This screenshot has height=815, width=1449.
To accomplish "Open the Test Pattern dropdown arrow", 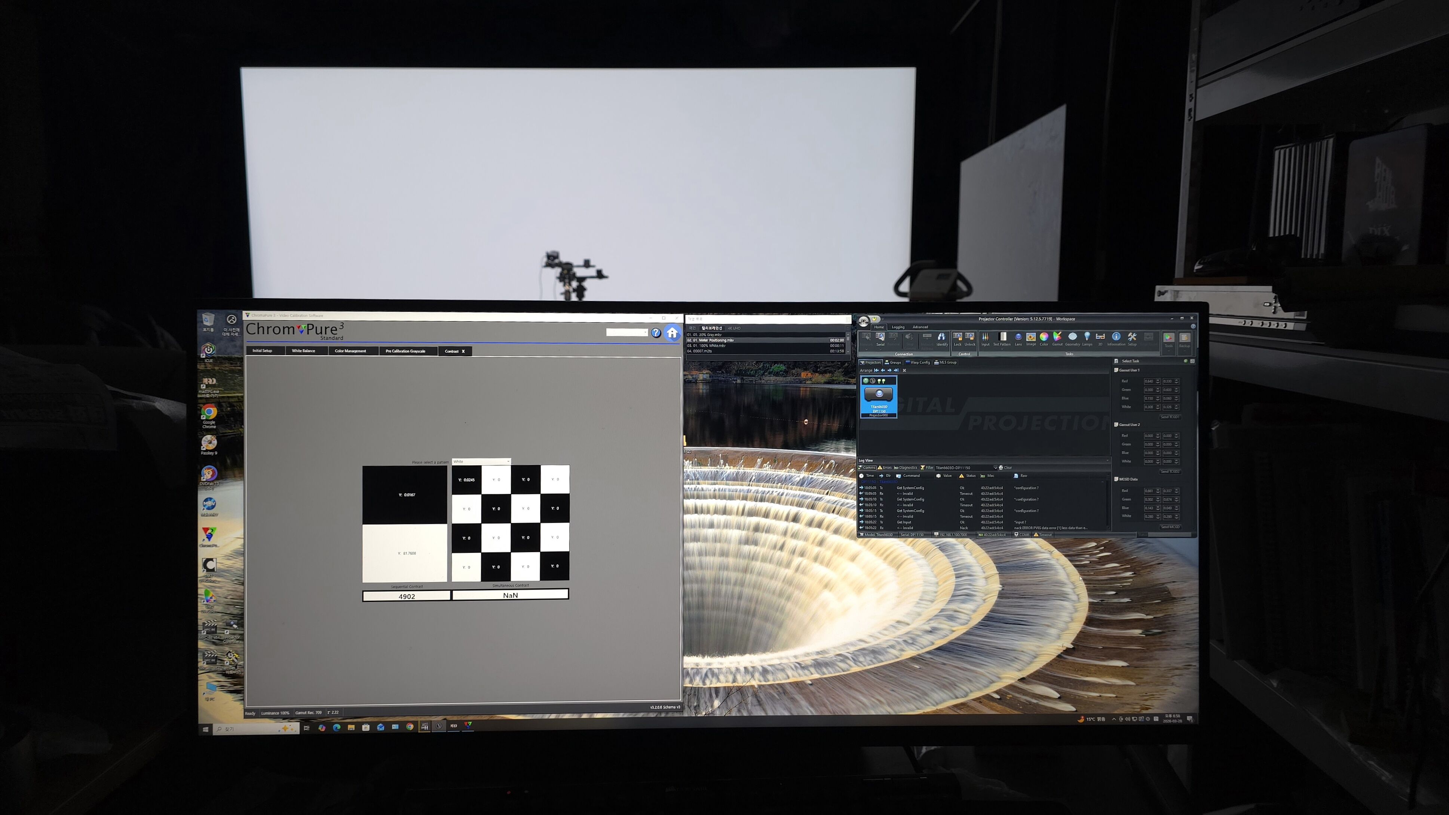I will pos(1002,349).
